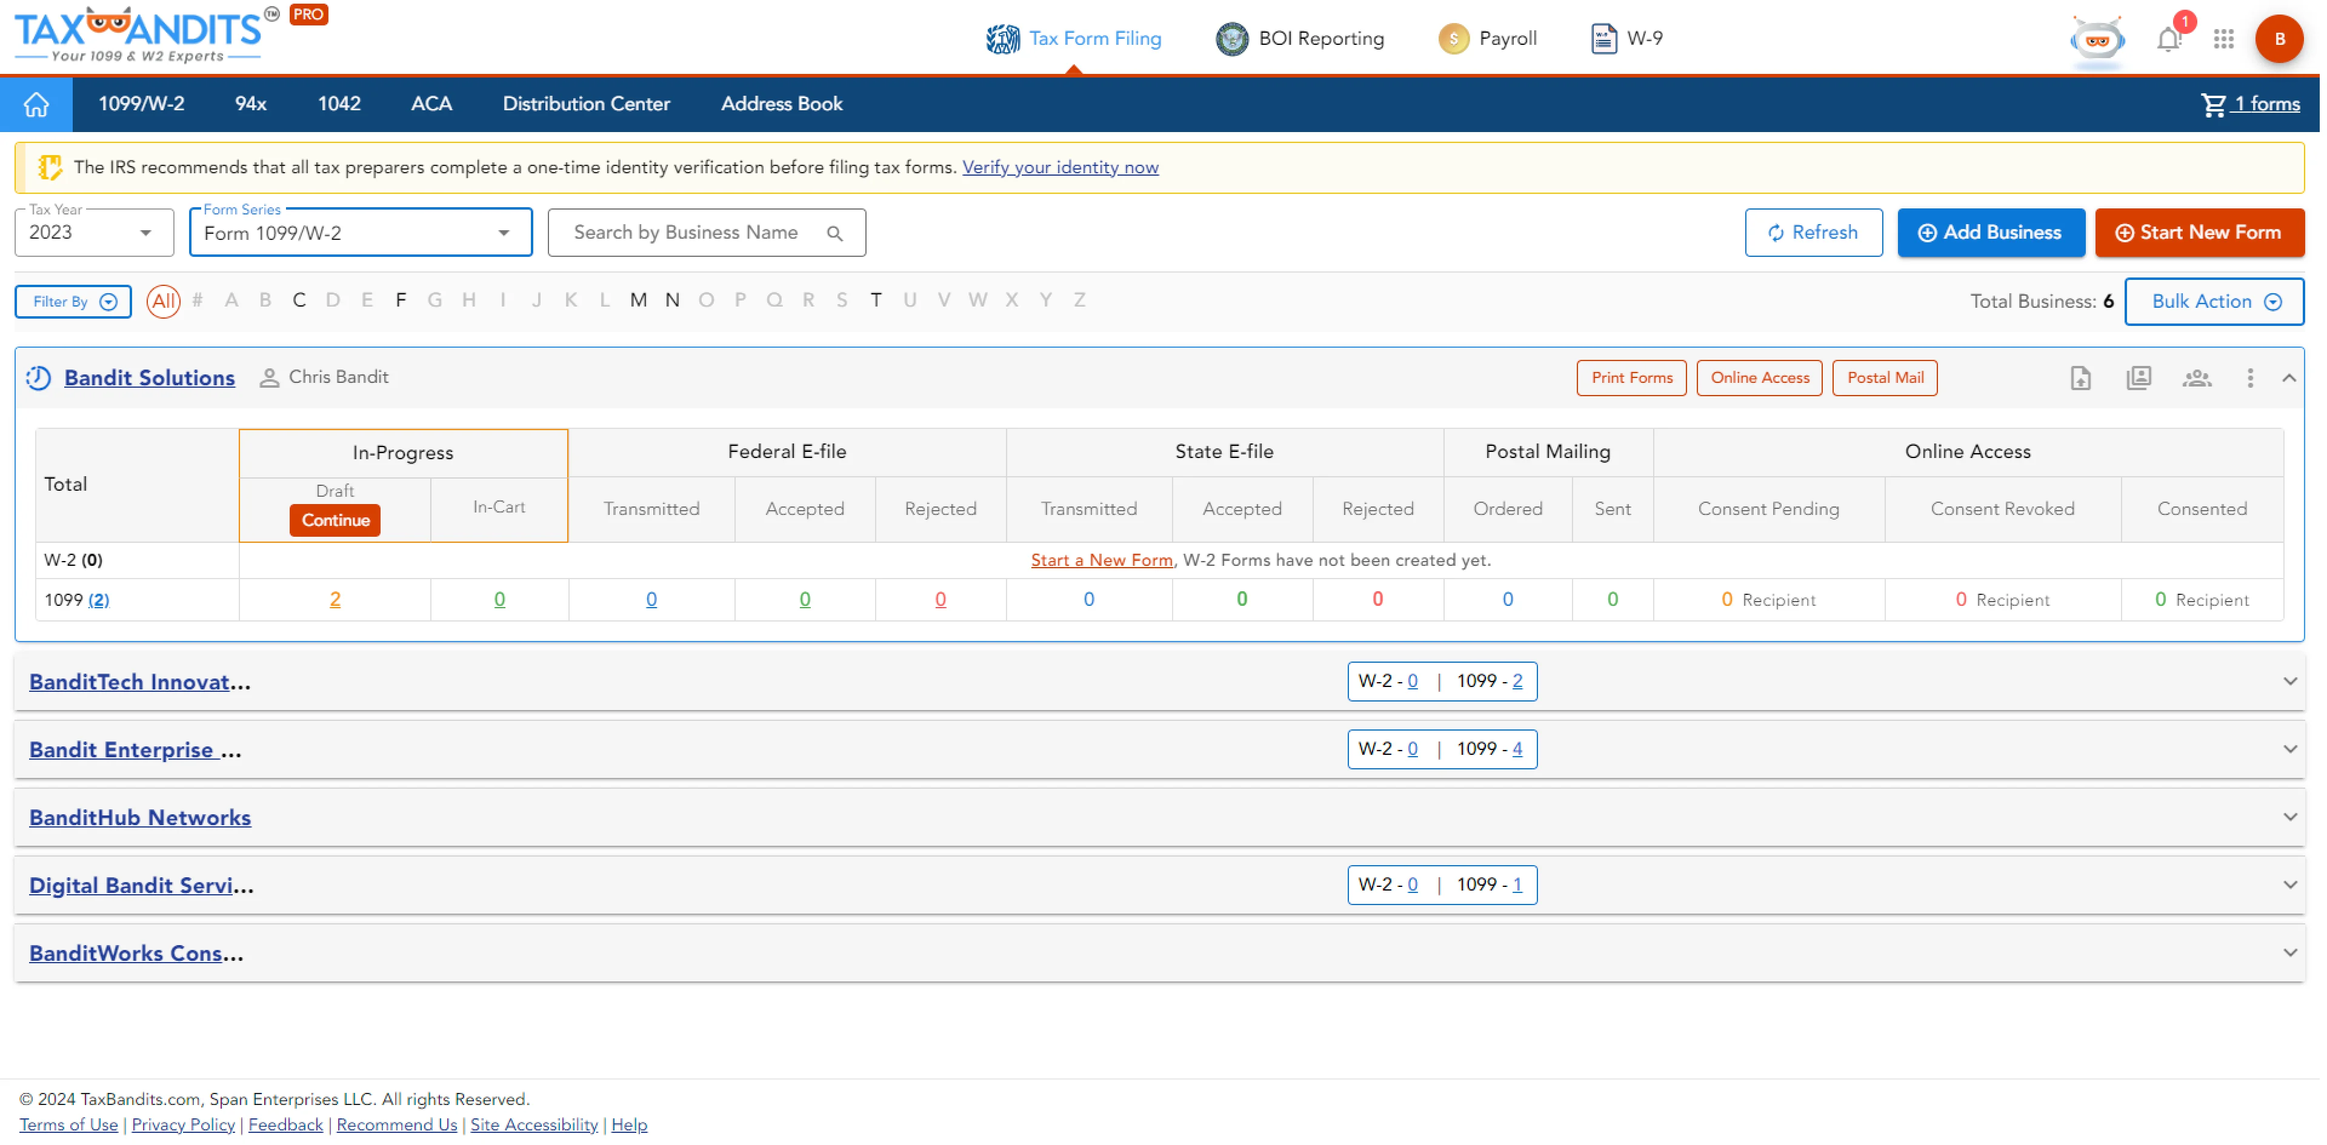Select 1042 menu item
Screen dimensions: 2327x1145
(339, 104)
